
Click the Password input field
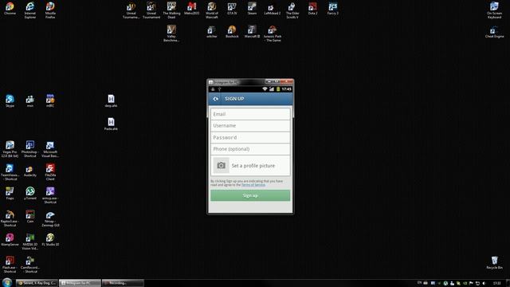[x=250, y=137]
